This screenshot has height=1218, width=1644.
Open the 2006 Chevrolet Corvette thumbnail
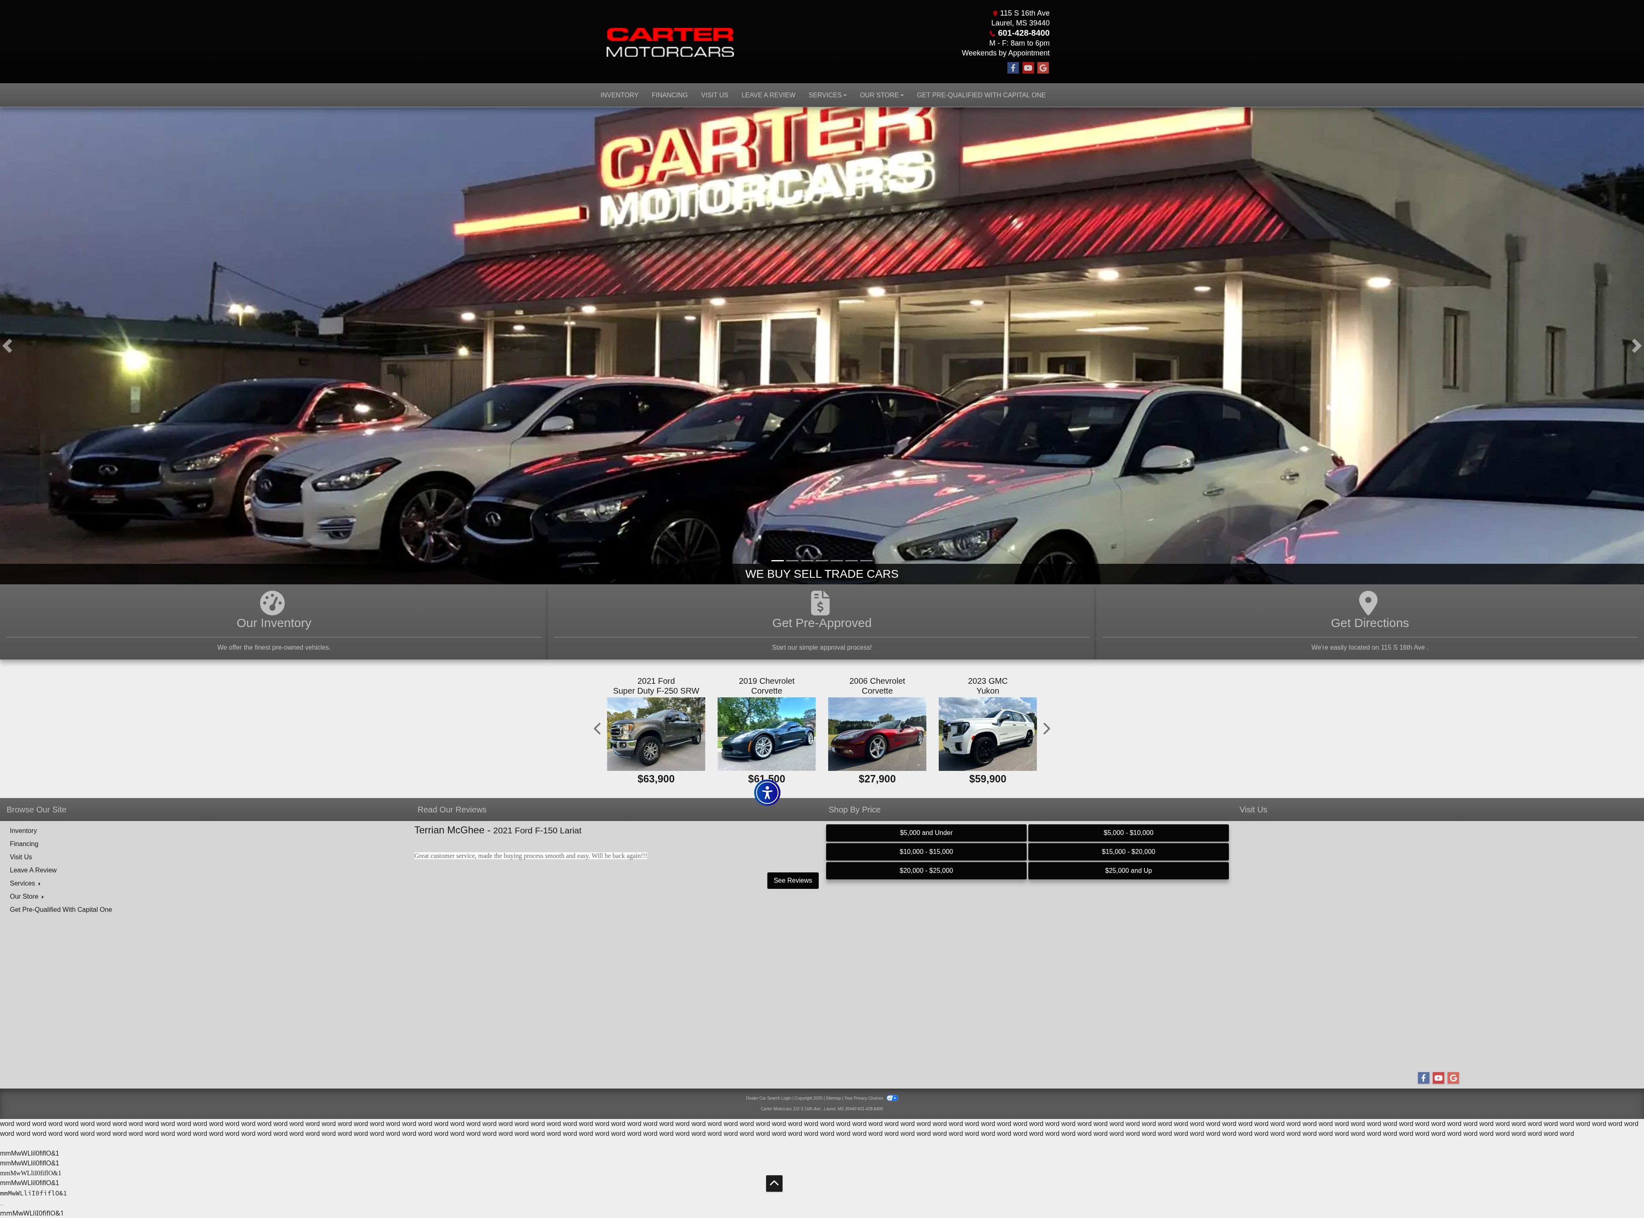pyautogui.click(x=877, y=734)
